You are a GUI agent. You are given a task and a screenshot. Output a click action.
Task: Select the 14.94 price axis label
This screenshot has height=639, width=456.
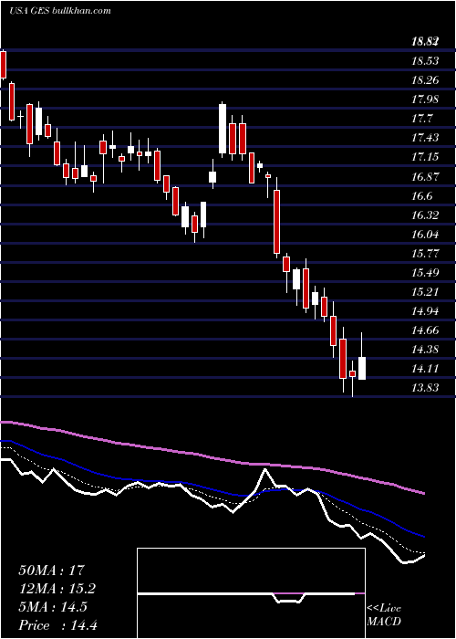pyautogui.click(x=426, y=311)
